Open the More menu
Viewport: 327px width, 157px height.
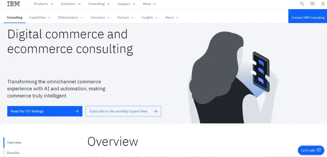point(149,4)
